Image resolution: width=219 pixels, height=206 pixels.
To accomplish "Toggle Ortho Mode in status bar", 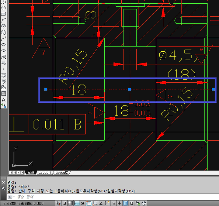I will point(76,203).
